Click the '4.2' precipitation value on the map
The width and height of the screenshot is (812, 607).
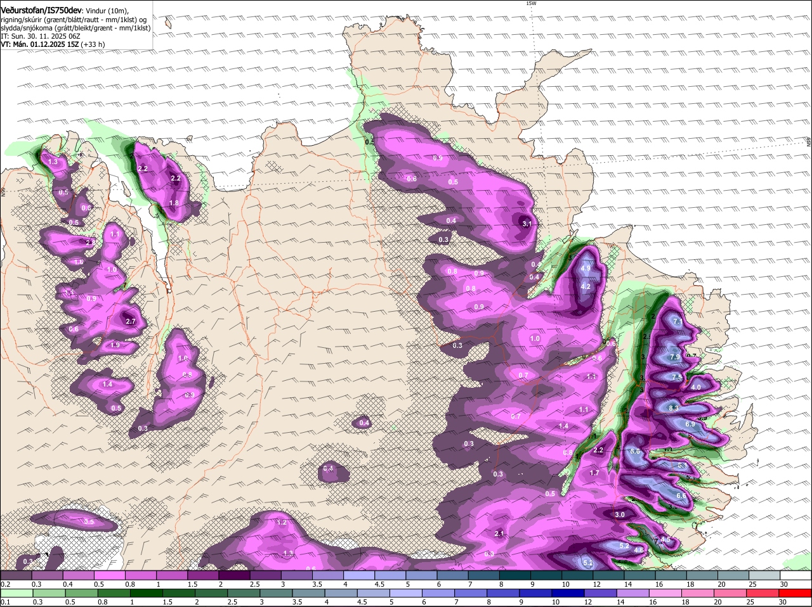(586, 286)
